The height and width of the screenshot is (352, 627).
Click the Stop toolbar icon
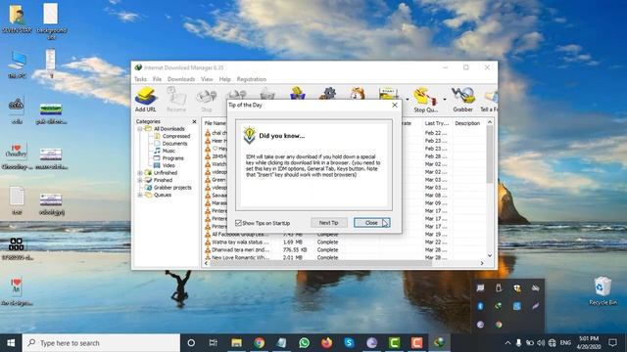pyautogui.click(x=207, y=100)
